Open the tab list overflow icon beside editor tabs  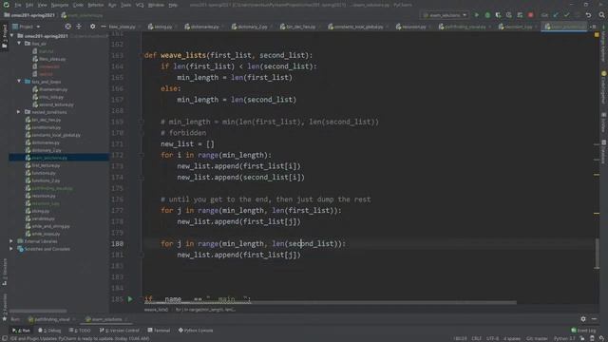tap(593, 27)
